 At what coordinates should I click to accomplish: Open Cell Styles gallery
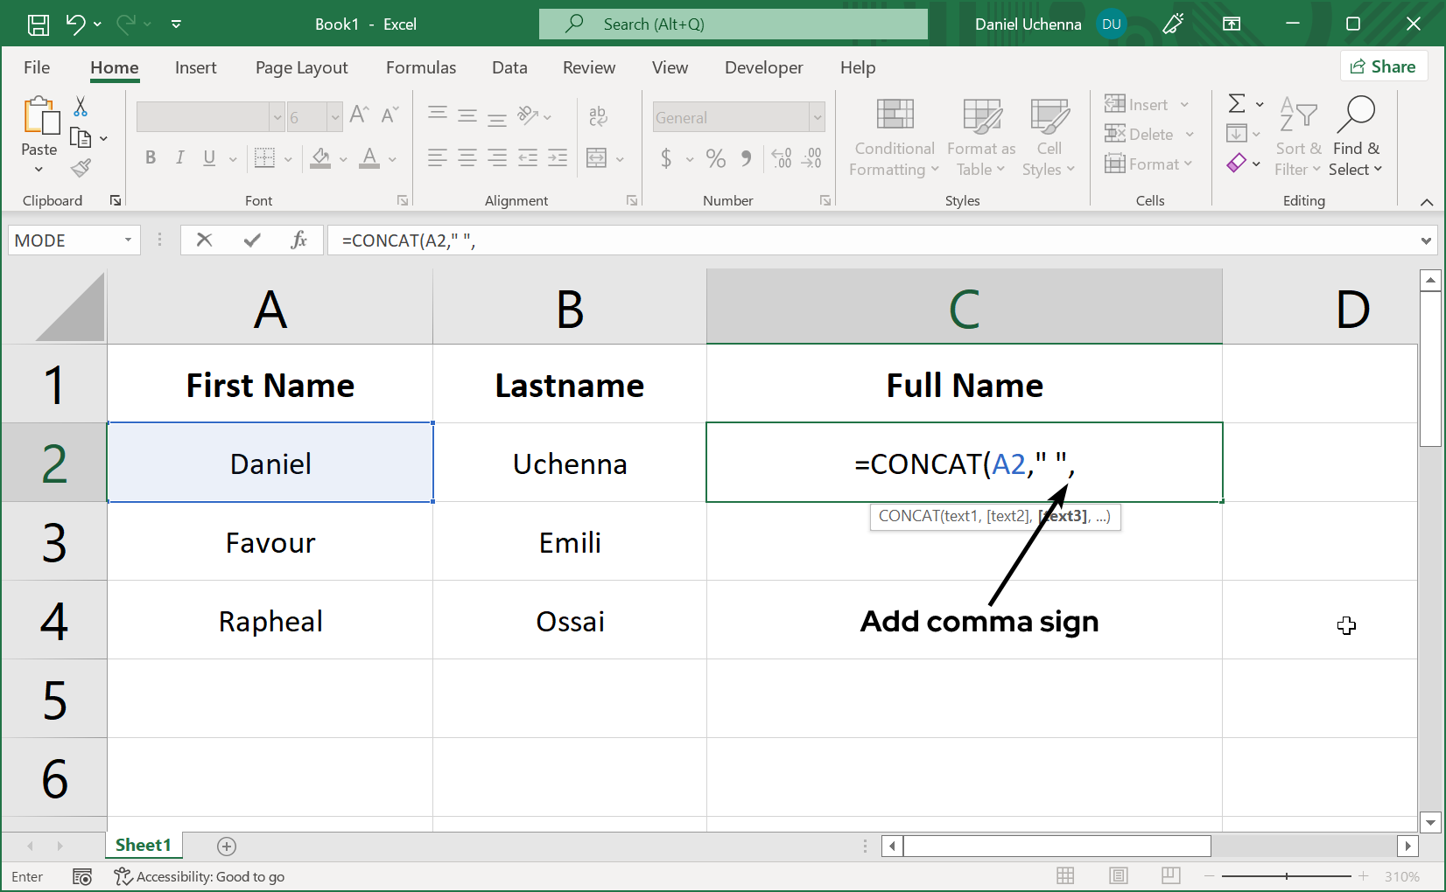pos(1048,137)
